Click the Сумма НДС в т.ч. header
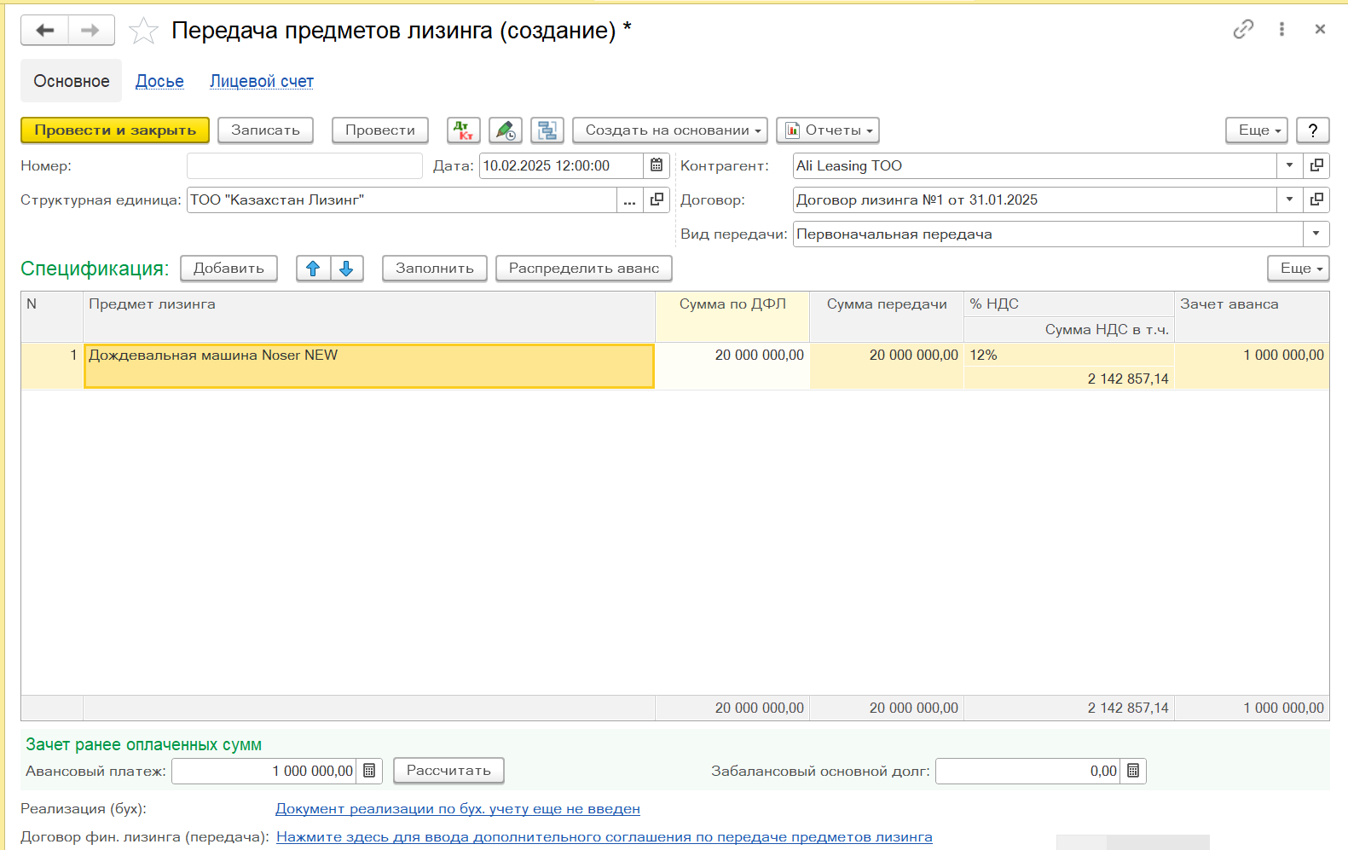 click(x=1069, y=330)
